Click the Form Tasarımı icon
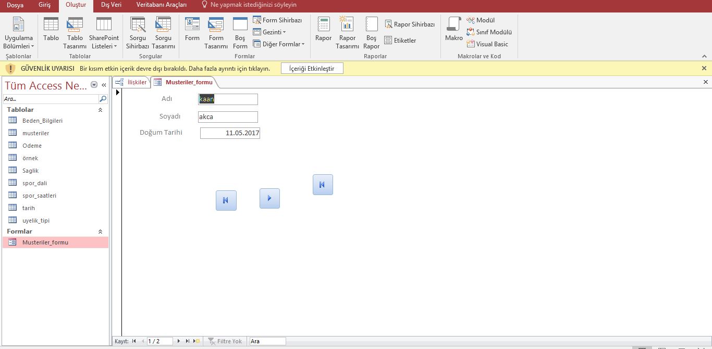Screen dimensions: 712x349 [x=216, y=33]
